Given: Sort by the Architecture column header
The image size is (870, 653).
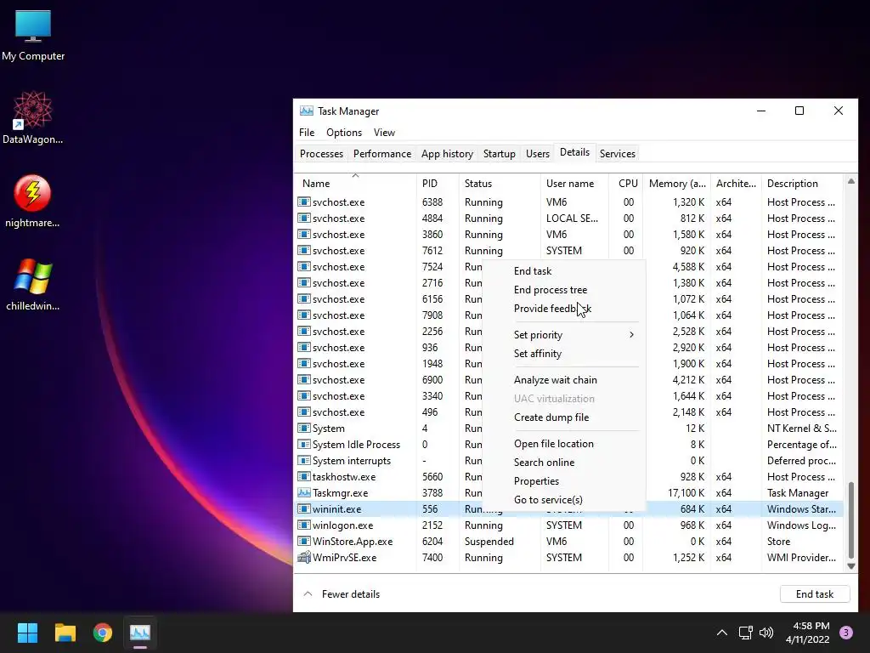Looking at the screenshot, I should click(736, 184).
